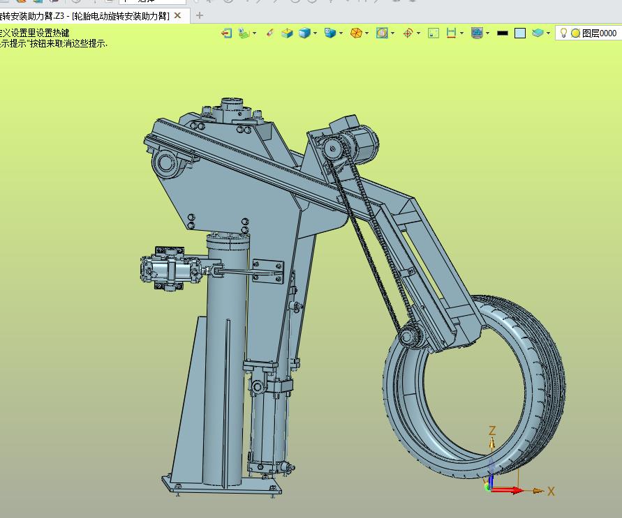Screen dimensions: 622x518
Task: Open the layers stack dropdown arrow
Action: [x=548, y=33]
